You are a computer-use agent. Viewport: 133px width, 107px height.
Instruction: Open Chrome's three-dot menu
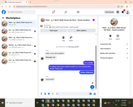[131, 6]
